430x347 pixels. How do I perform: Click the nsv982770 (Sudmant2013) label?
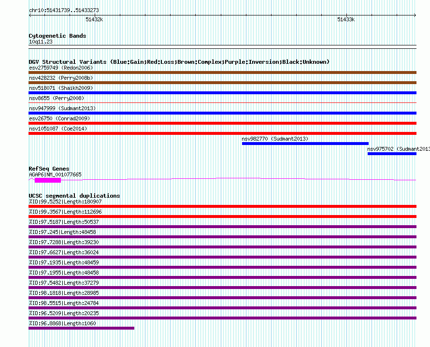(x=275, y=139)
